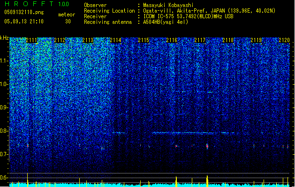Image resolution: width=295 pixels, height=187 pixels.
Task: Click the 2112 time marker
Action: pyautogui.click(x=60, y=40)
